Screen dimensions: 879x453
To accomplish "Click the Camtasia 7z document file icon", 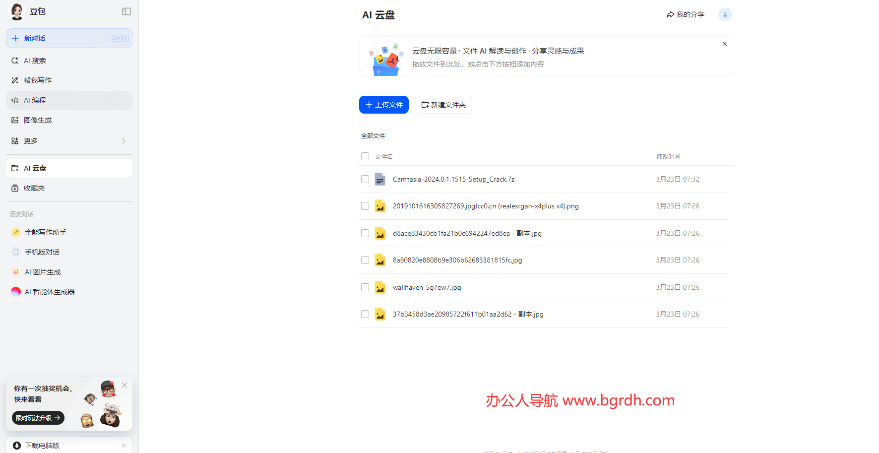I will (x=380, y=179).
